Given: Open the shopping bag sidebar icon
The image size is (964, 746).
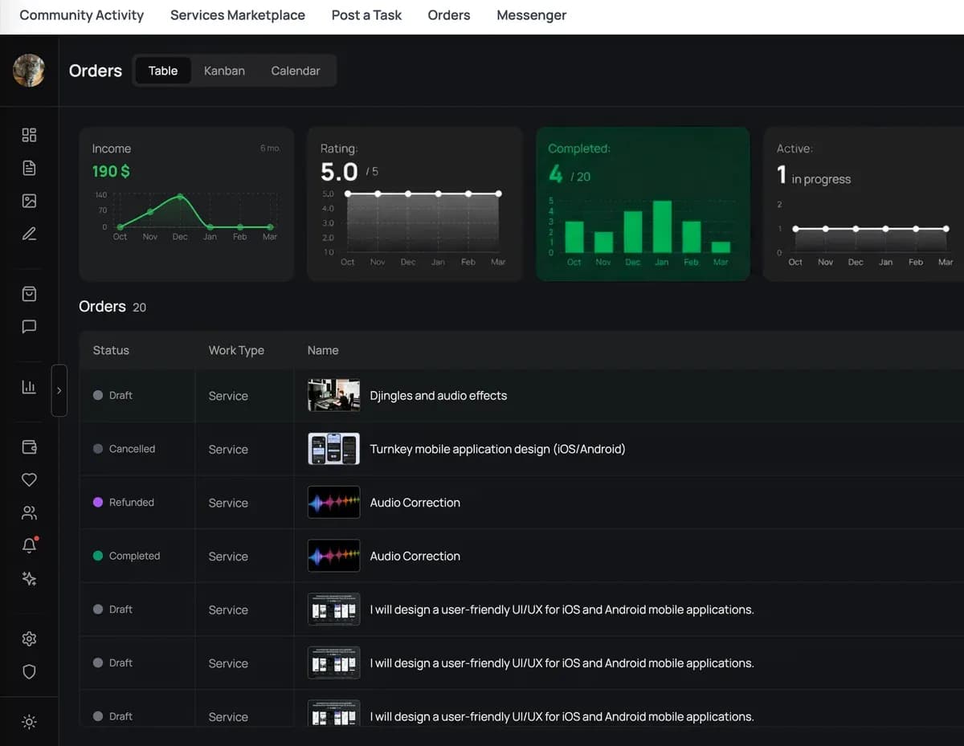Looking at the screenshot, I should (x=29, y=294).
